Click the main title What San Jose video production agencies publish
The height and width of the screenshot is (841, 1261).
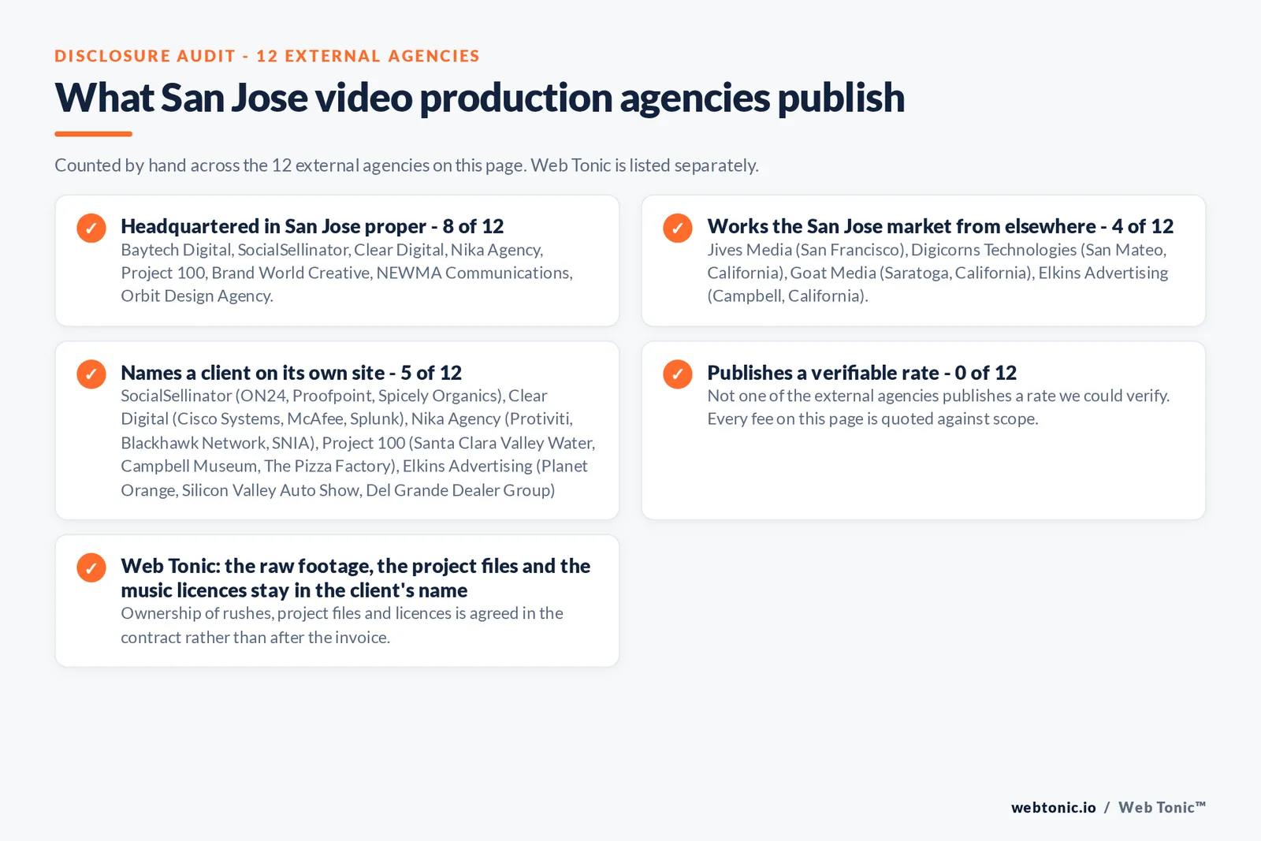479,98
